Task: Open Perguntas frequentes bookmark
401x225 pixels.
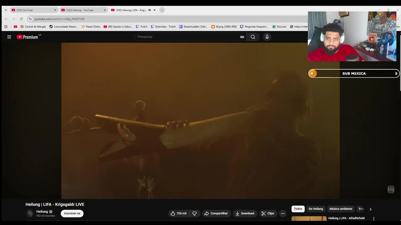Action: pos(254,27)
